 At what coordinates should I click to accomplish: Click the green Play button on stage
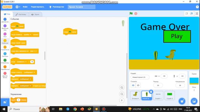[x=177, y=36]
